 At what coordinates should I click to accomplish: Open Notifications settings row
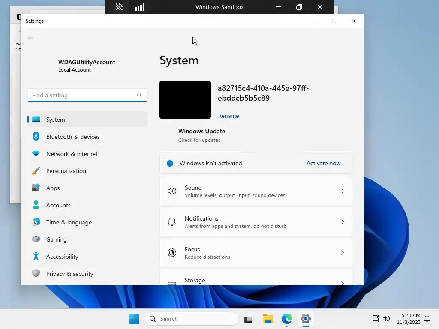(256, 222)
